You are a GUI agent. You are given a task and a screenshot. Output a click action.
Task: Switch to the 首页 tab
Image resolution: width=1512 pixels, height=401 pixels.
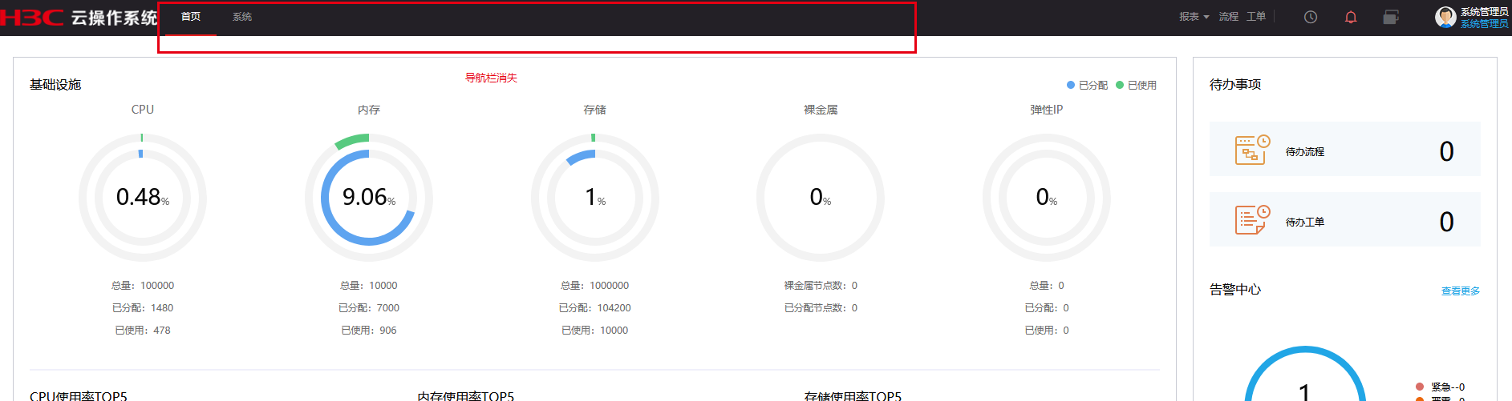191,17
